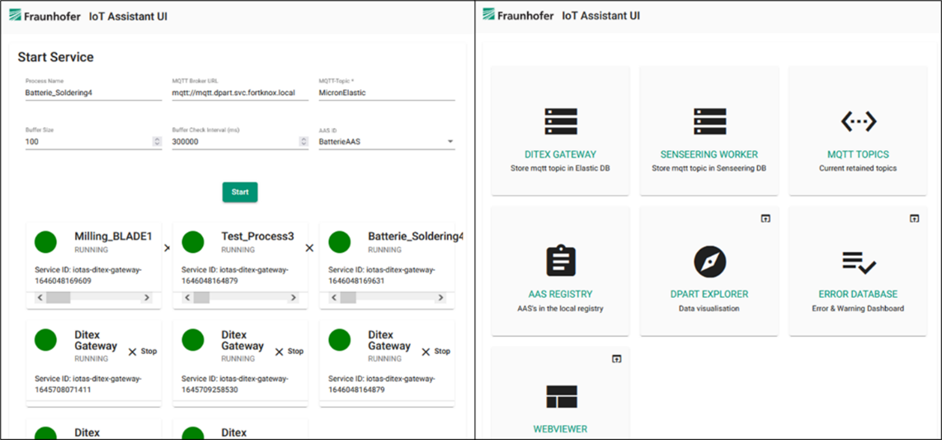Click 'IoT Assistant UI' title in Start Service window
The width and height of the screenshot is (942, 440).
click(128, 17)
